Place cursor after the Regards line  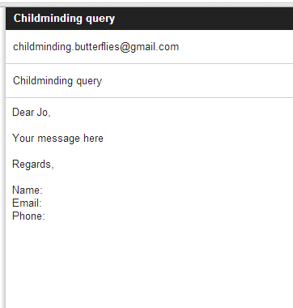[56, 165]
